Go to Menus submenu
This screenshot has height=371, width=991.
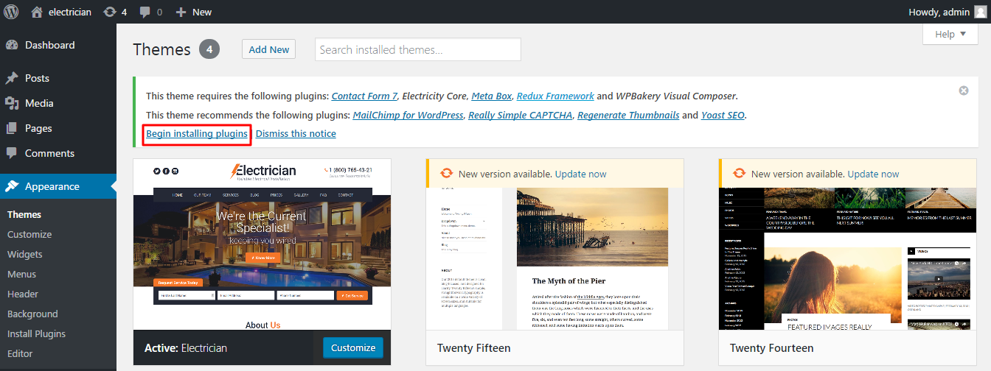click(x=21, y=274)
